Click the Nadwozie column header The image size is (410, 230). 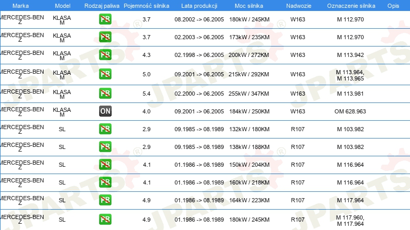(x=299, y=6)
